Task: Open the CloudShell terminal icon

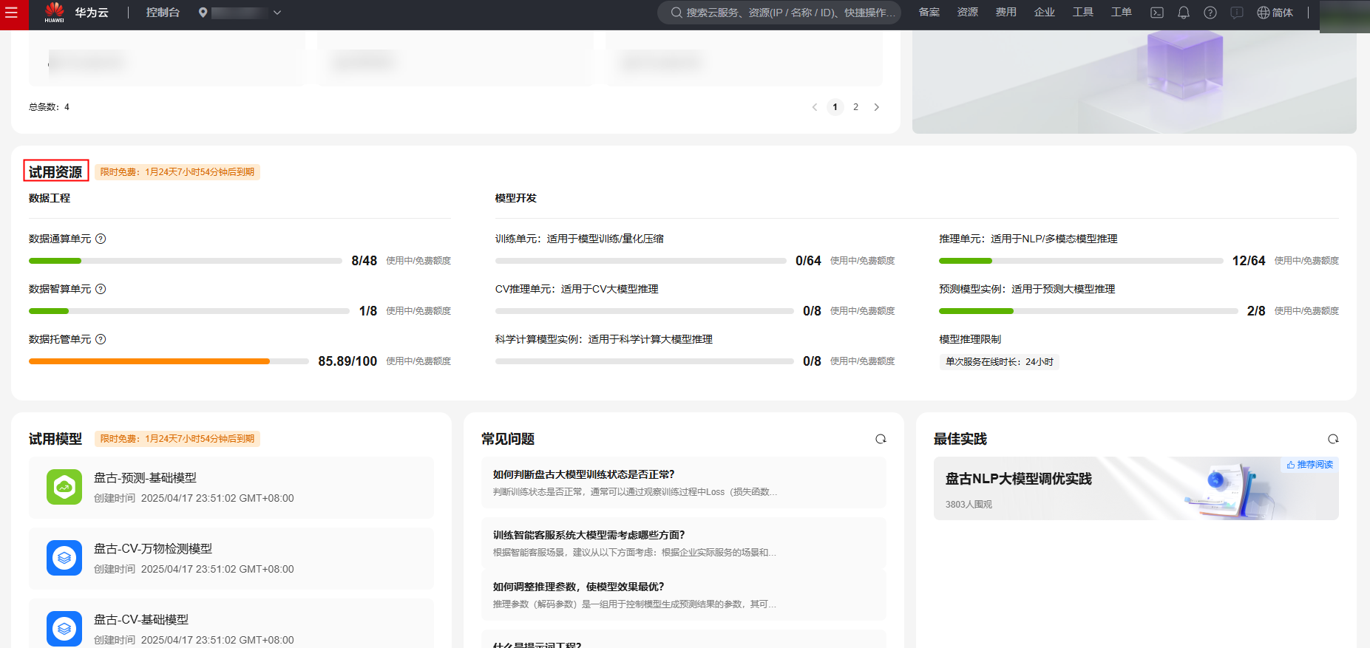Action: 1157,13
